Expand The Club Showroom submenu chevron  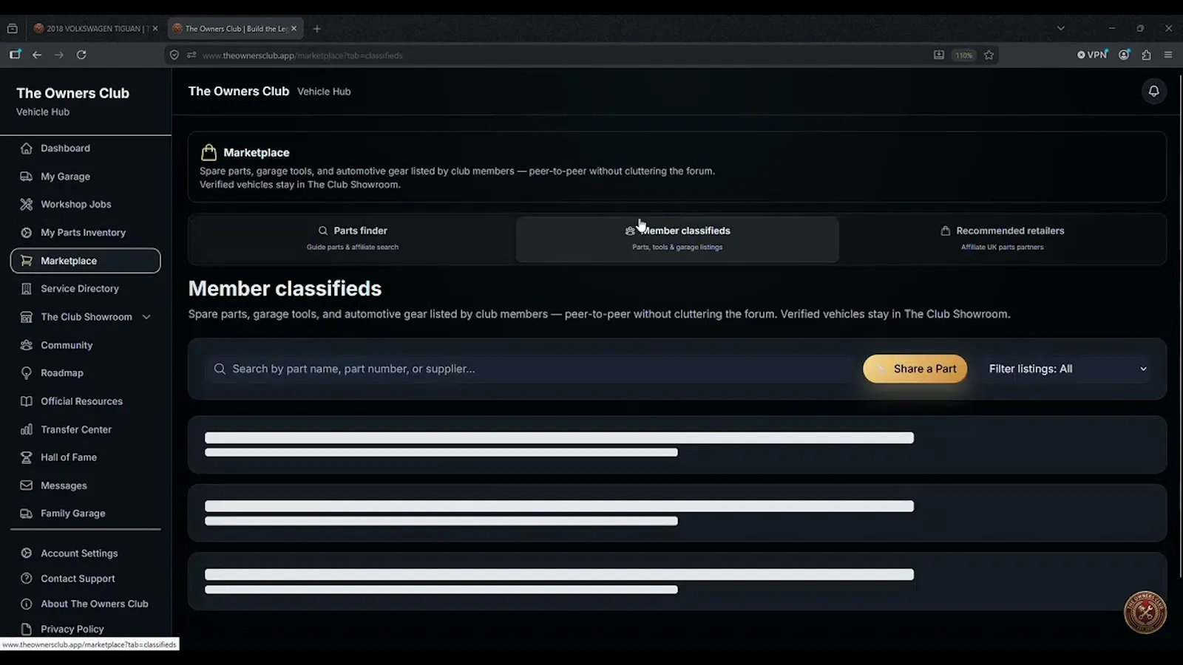point(146,317)
